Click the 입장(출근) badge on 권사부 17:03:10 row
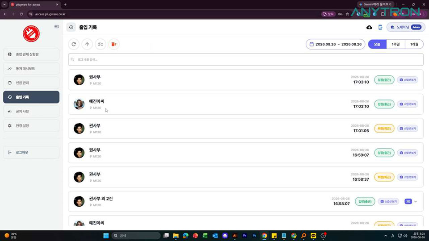Viewport: 429px width, 241px height. [x=384, y=80]
